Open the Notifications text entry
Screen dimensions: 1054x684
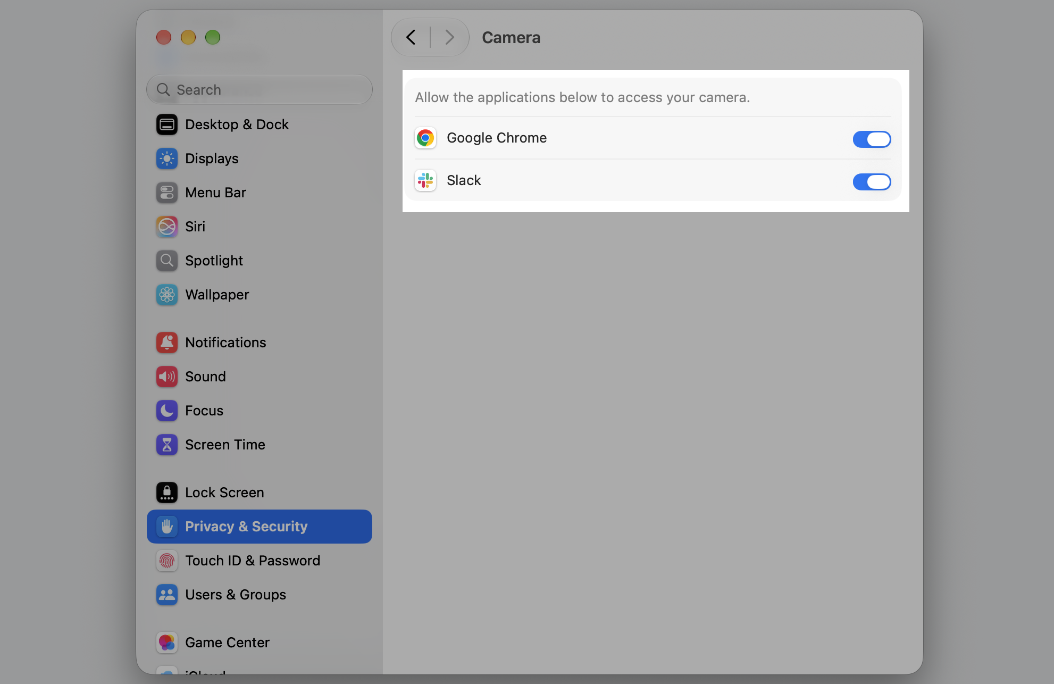click(225, 343)
